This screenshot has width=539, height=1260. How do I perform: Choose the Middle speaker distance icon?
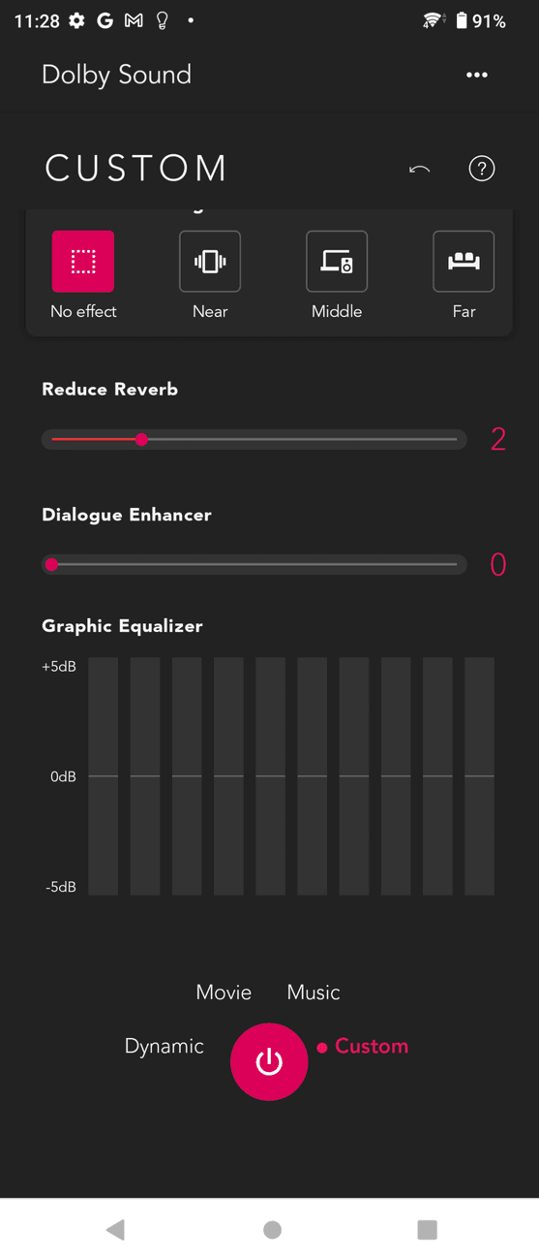(337, 262)
